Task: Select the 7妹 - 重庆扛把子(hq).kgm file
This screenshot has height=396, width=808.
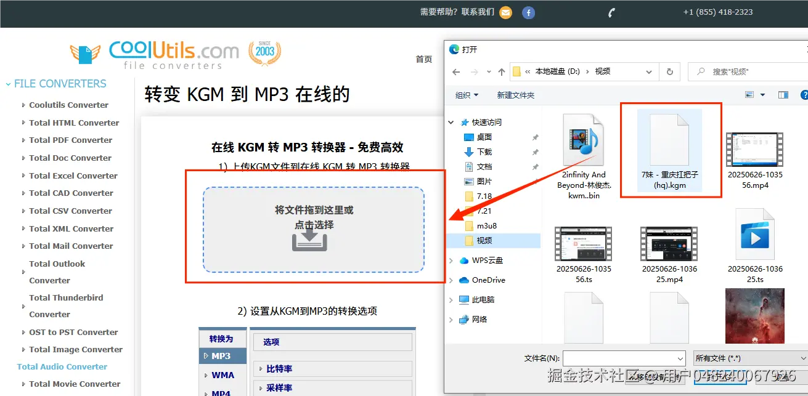Action: click(669, 152)
